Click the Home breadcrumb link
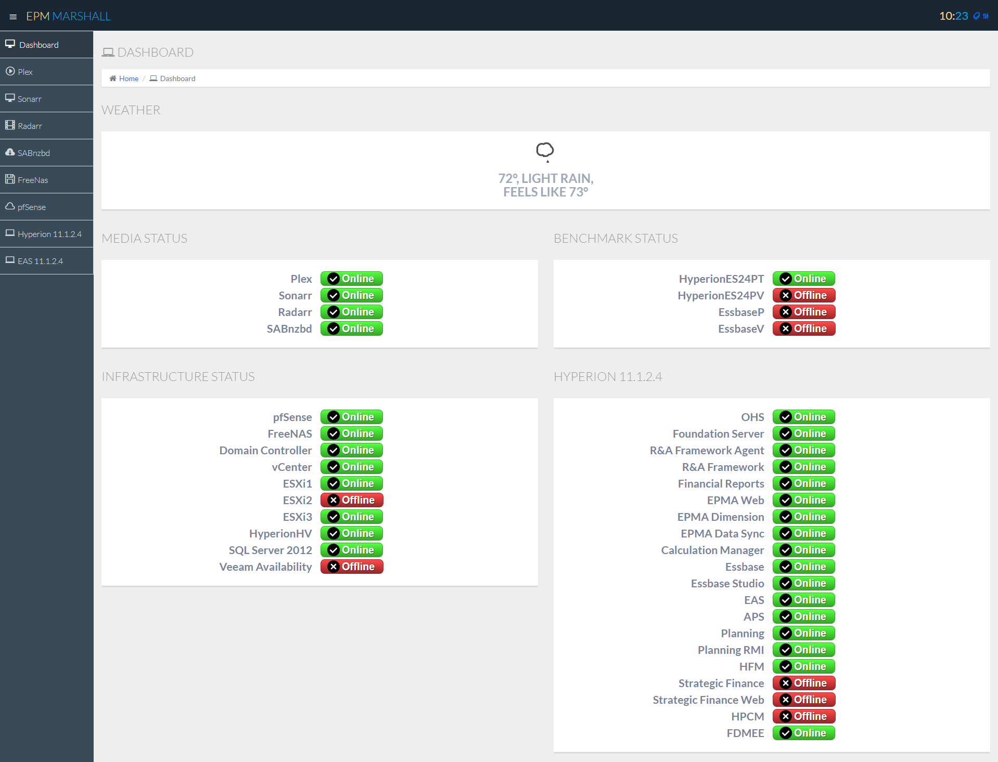This screenshot has width=998, height=762. pos(129,78)
